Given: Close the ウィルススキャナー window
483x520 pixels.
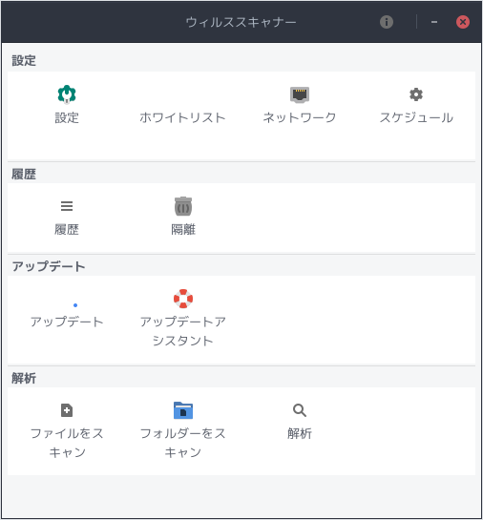Looking at the screenshot, I should click(463, 22).
